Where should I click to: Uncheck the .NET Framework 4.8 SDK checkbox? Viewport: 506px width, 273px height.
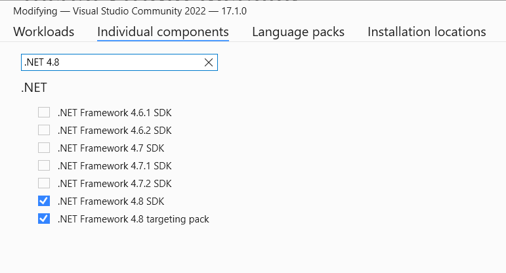pyautogui.click(x=44, y=201)
